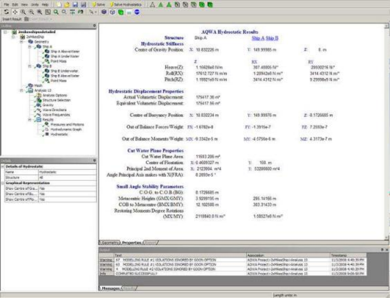
Task: Click the solid dark cube view icon
Action: [104, 12]
